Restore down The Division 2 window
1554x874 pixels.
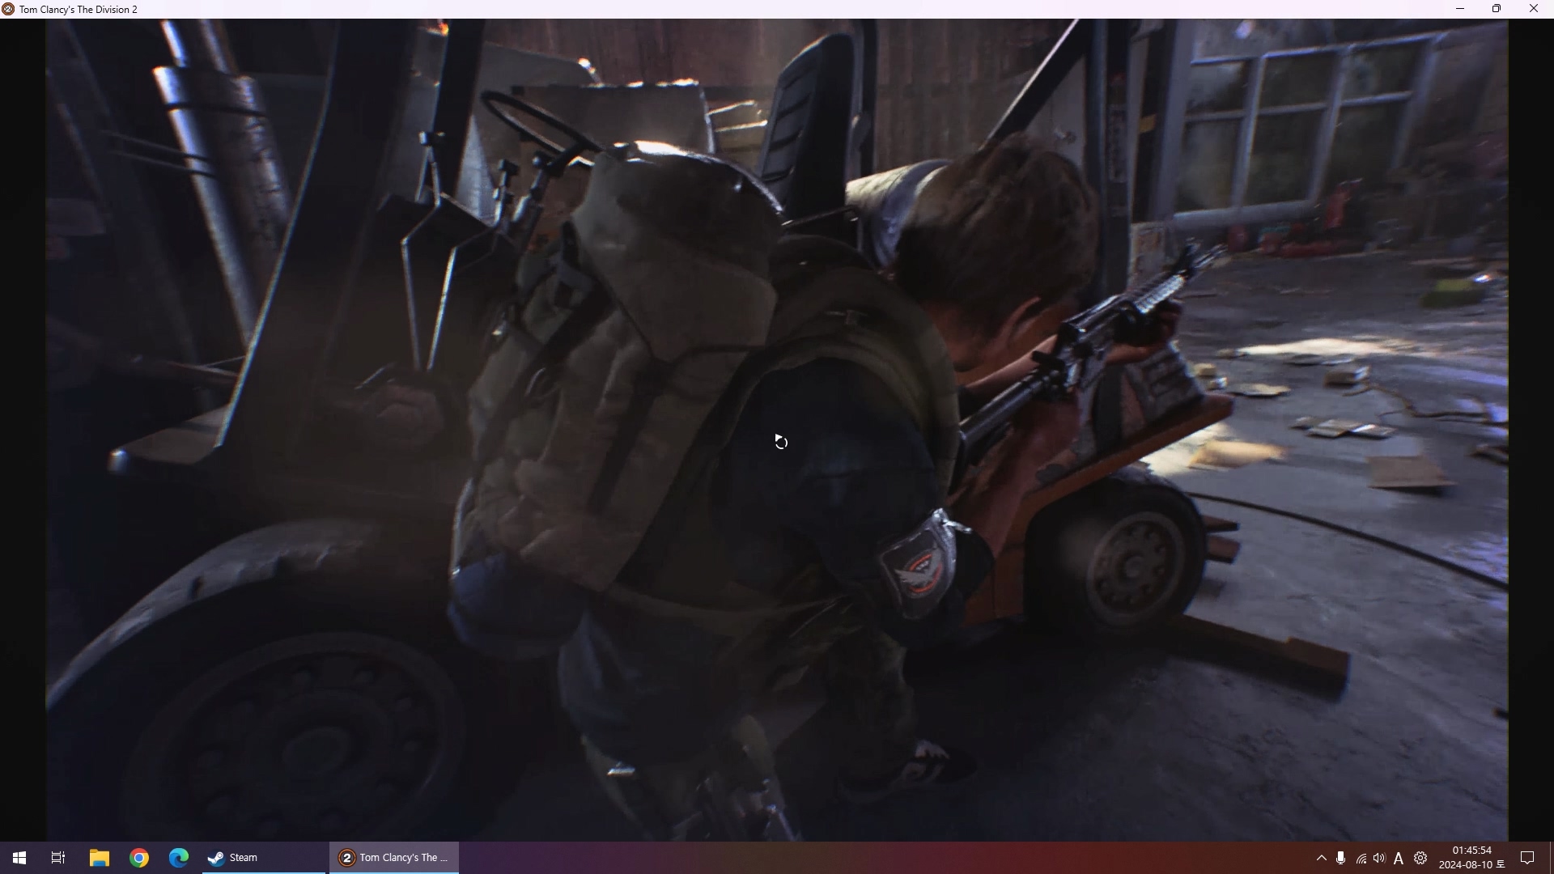click(1497, 9)
